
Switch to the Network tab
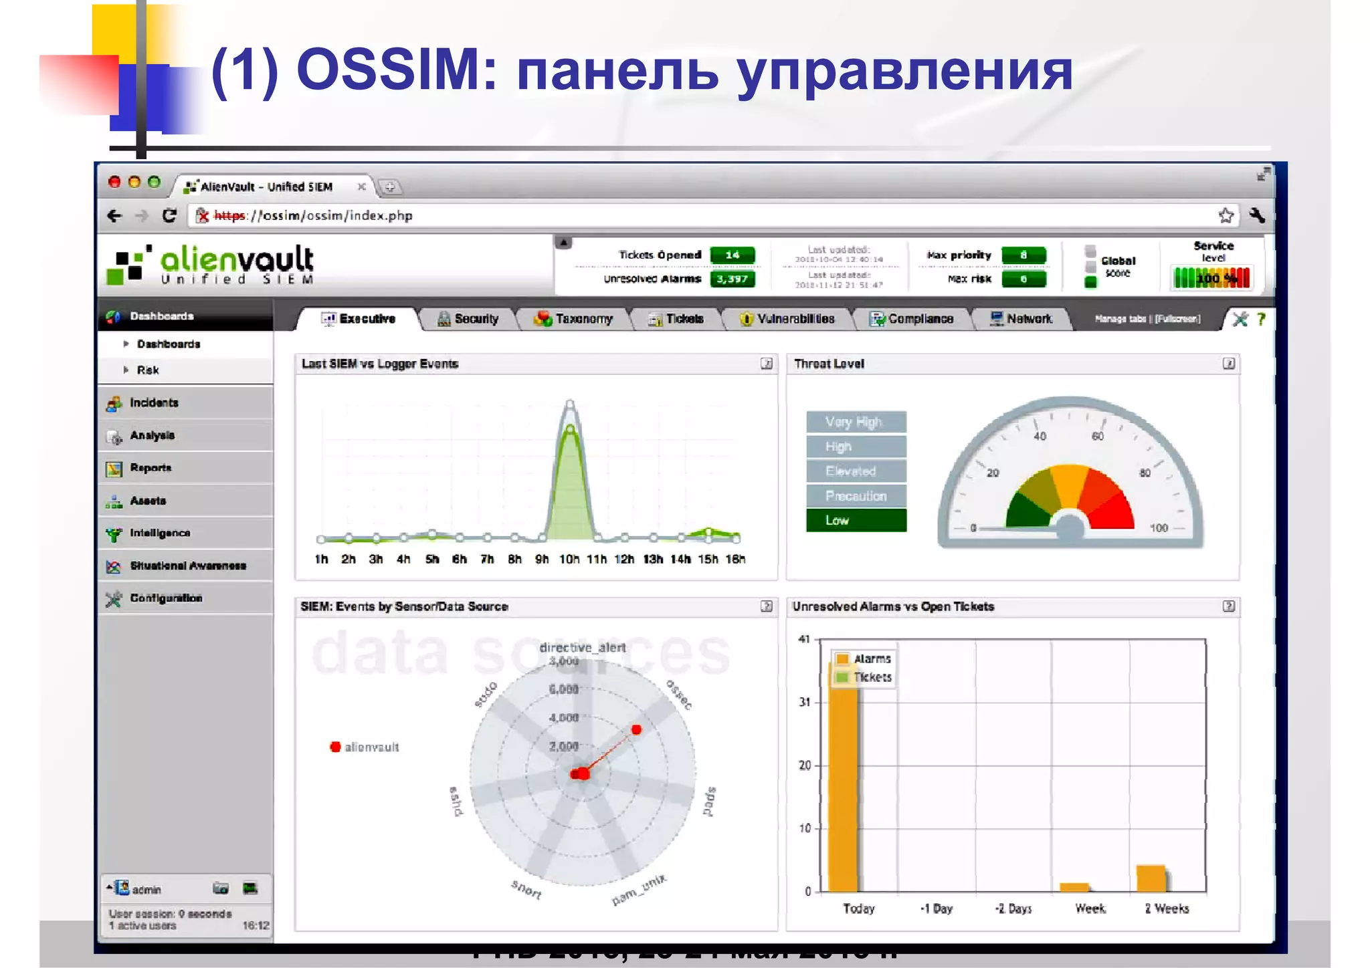[1021, 319]
